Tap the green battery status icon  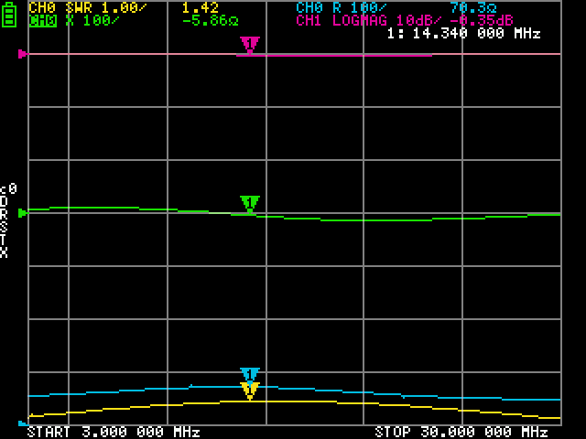pos(10,16)
